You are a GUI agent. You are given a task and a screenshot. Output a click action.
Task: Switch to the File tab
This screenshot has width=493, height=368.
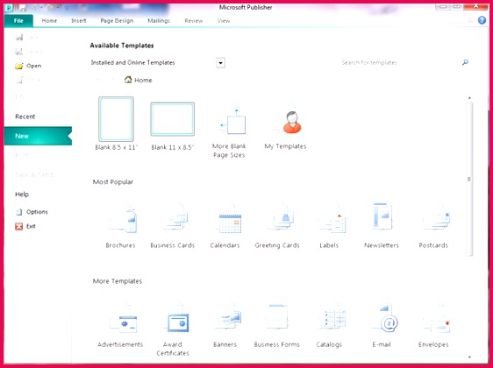tap(18, 21)
